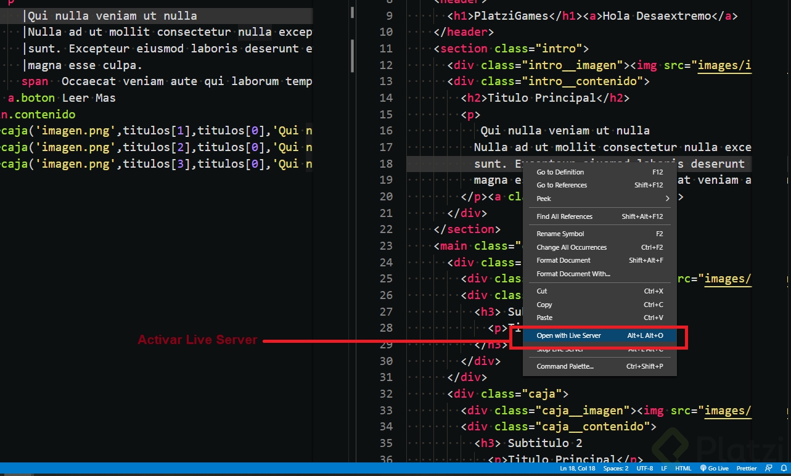Click 'a.boton Leer Mas' in left editor
791x476 pixels.
tap(62, 97)
